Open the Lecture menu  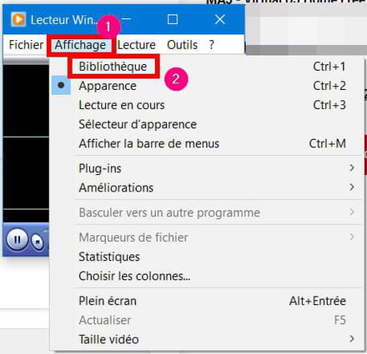pos(136,45)
